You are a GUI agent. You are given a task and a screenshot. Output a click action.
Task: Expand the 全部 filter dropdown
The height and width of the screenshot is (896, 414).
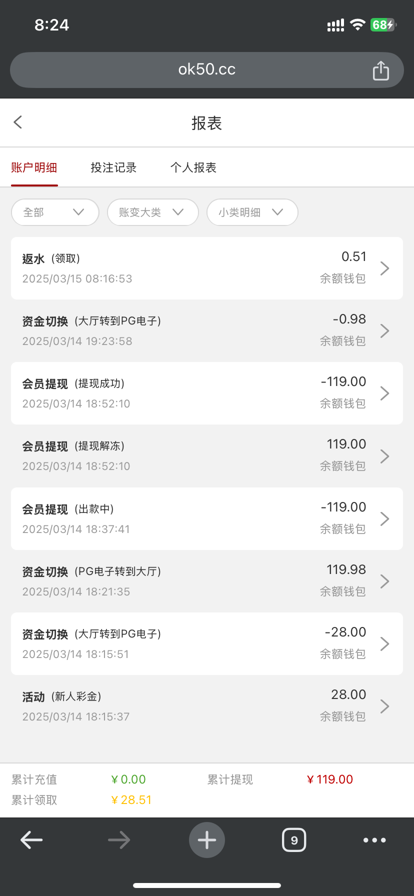click(x=55, y=212)
